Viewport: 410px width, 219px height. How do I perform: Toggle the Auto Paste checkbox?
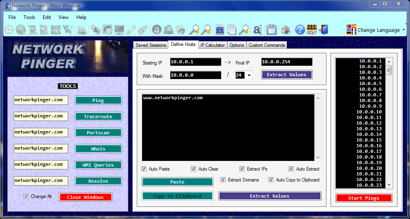click(144, 169)
